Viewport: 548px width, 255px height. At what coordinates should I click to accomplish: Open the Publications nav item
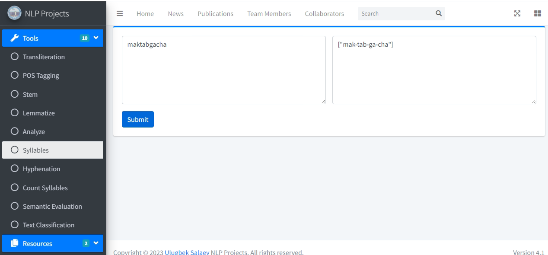(x=215, y=13)
